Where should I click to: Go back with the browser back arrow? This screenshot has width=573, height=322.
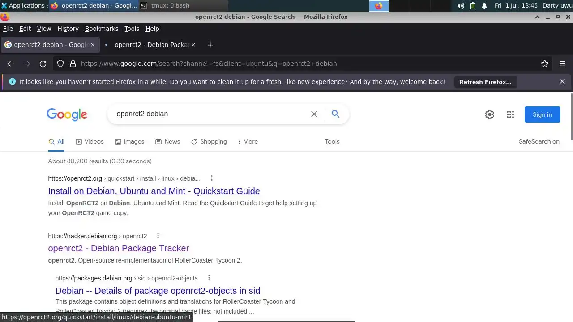11,64
